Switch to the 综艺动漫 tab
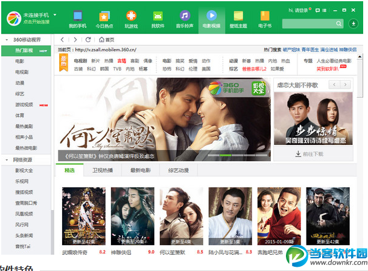Screen dimensions: 368x271 click(x=179, y=170)
